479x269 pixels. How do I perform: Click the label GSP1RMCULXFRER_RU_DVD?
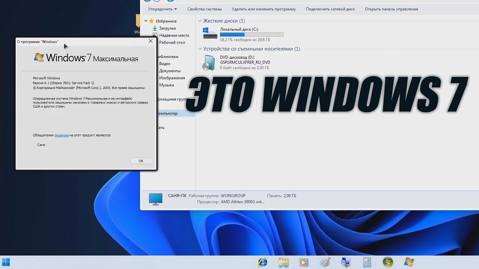[245, 62]
